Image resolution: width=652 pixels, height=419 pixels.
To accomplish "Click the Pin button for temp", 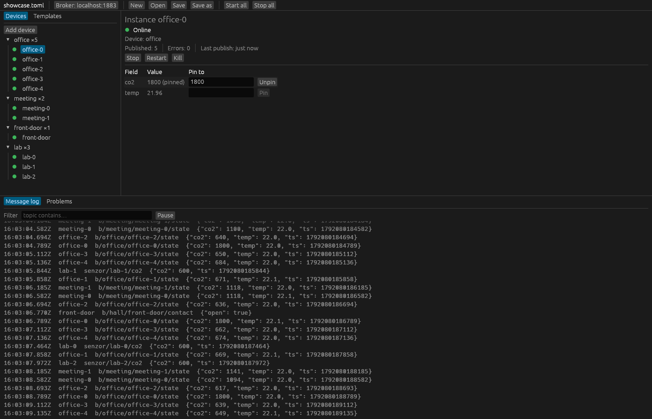I will click(x=264, y=93).
